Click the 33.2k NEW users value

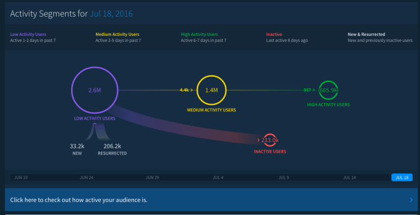pyautogui.click(x=77, y=146)
